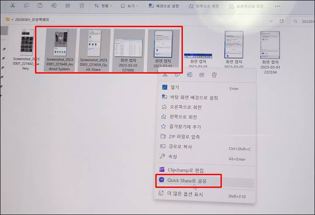Click the Share icon in the context menu
The image size is (315, 215).
click(202, 75)
